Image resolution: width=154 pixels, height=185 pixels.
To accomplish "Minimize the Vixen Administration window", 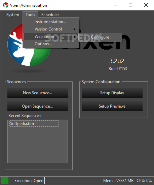I will [x=115, y=5].
